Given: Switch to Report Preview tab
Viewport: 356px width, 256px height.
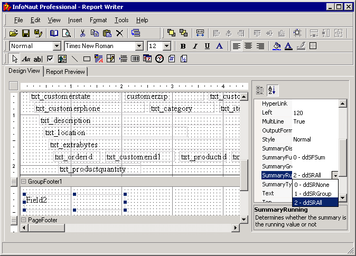Looking at the screenshot, I should pyautogui.click(x=65, y=72).
